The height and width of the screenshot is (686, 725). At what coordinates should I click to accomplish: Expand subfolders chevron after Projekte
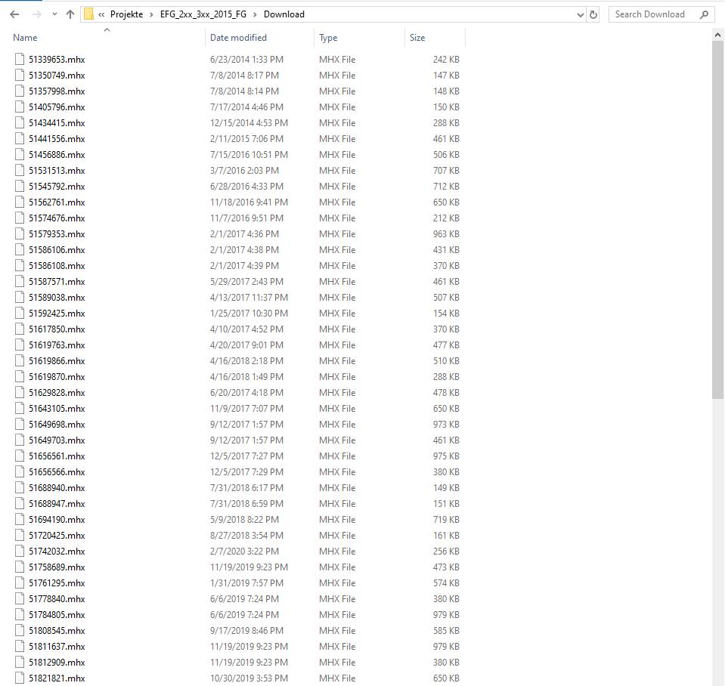pos(152,14)
